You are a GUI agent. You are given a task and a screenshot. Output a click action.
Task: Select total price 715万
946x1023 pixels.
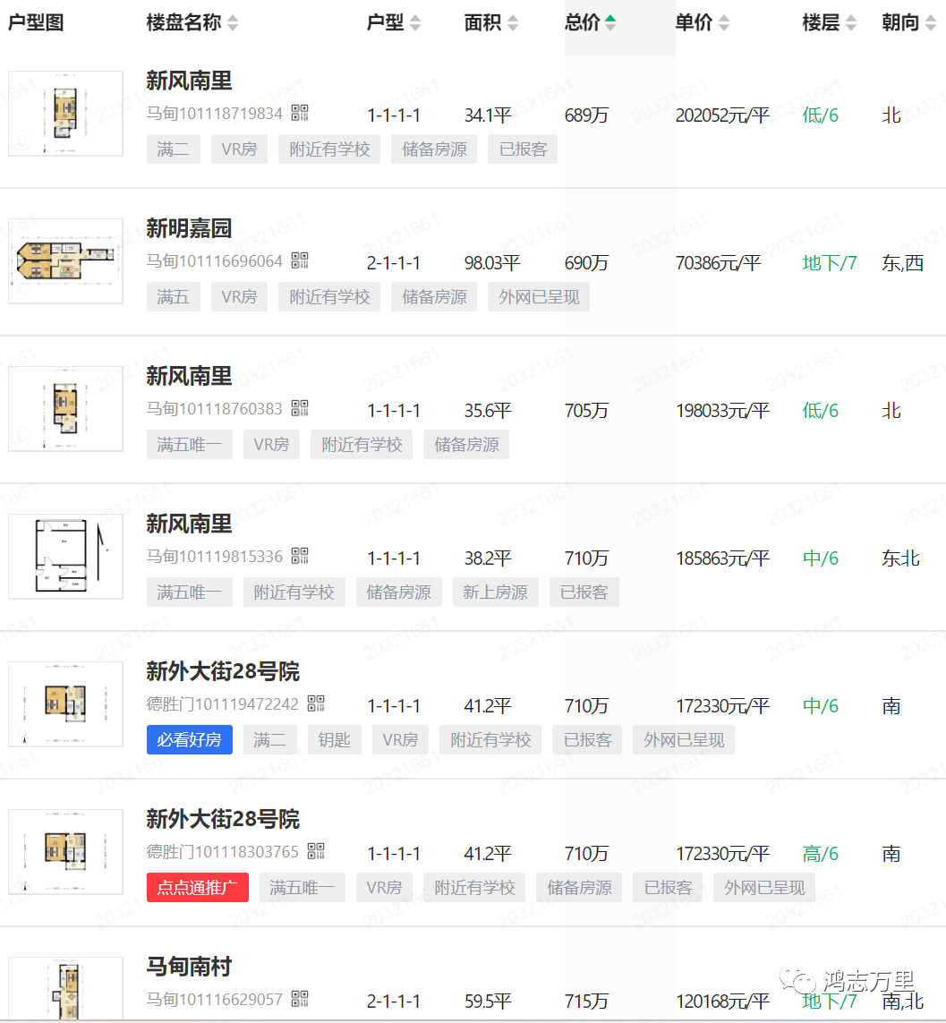(586, 1002)
